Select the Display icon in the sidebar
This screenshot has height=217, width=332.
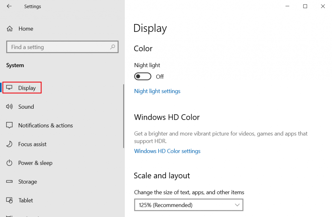point(10,88)
